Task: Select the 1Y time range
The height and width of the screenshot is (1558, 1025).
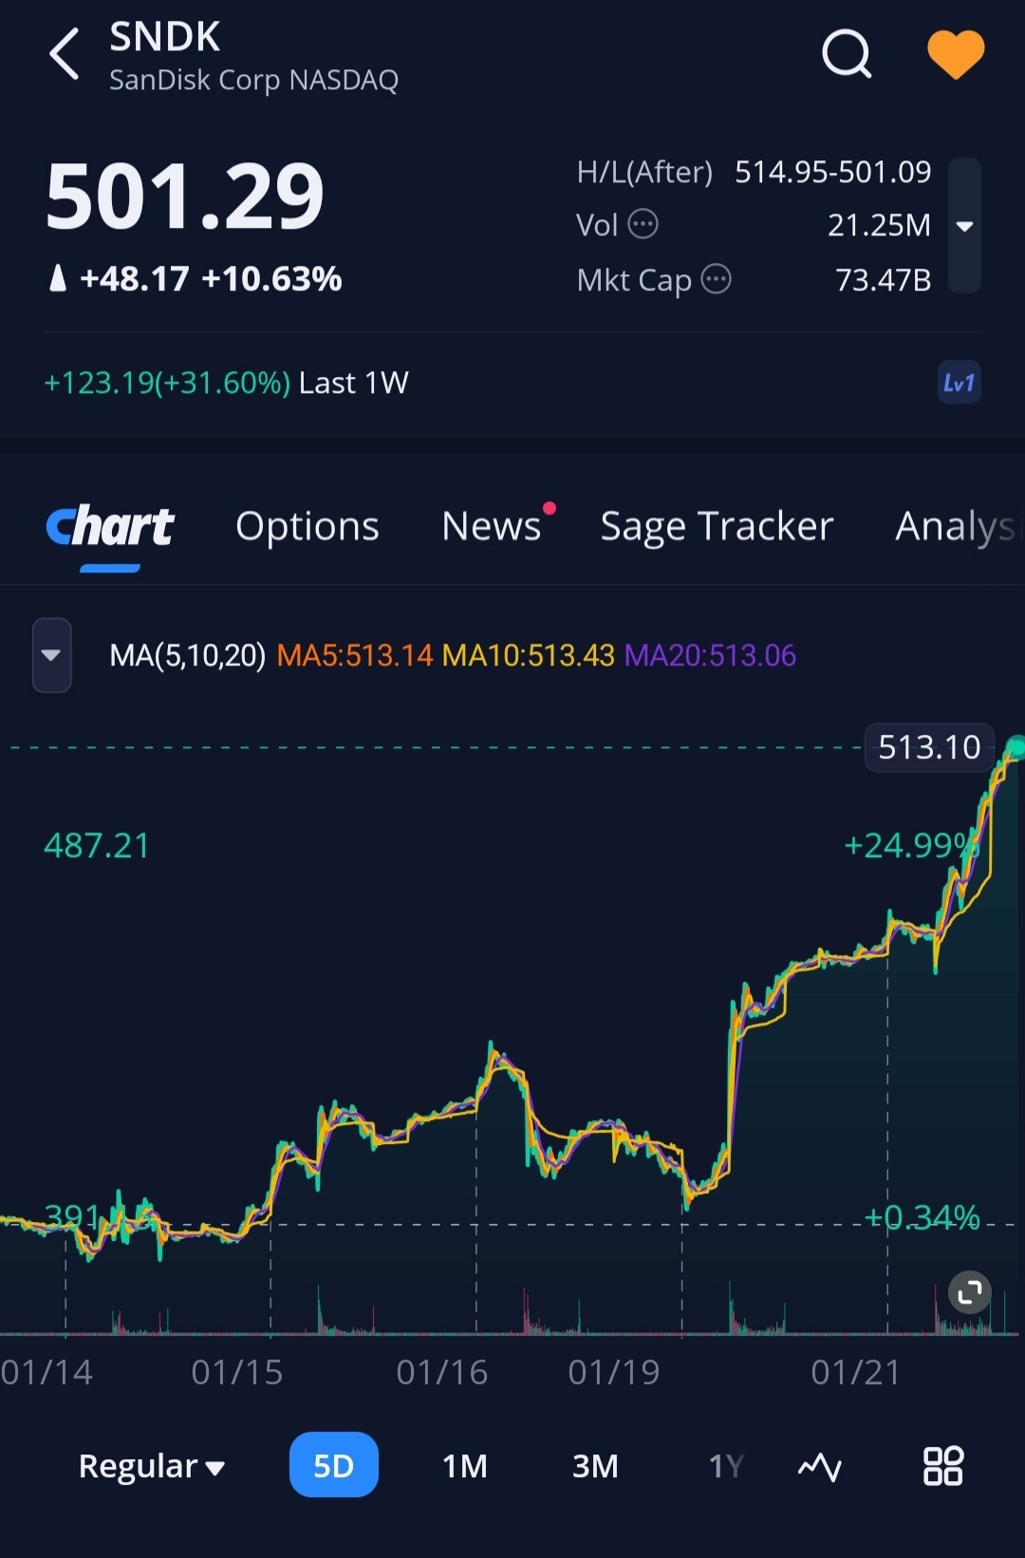Action: click(x=726, y=1466)
